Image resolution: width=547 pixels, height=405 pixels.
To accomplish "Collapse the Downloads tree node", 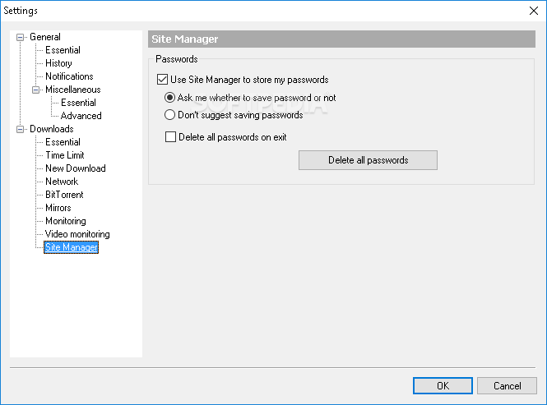I will click(21, 129).
